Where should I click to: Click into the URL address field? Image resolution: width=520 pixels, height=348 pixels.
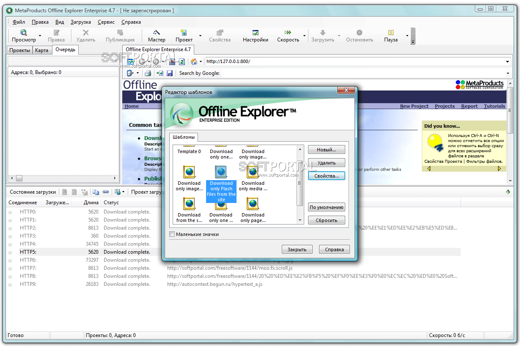pyautogui.click(x=354, y=62)
